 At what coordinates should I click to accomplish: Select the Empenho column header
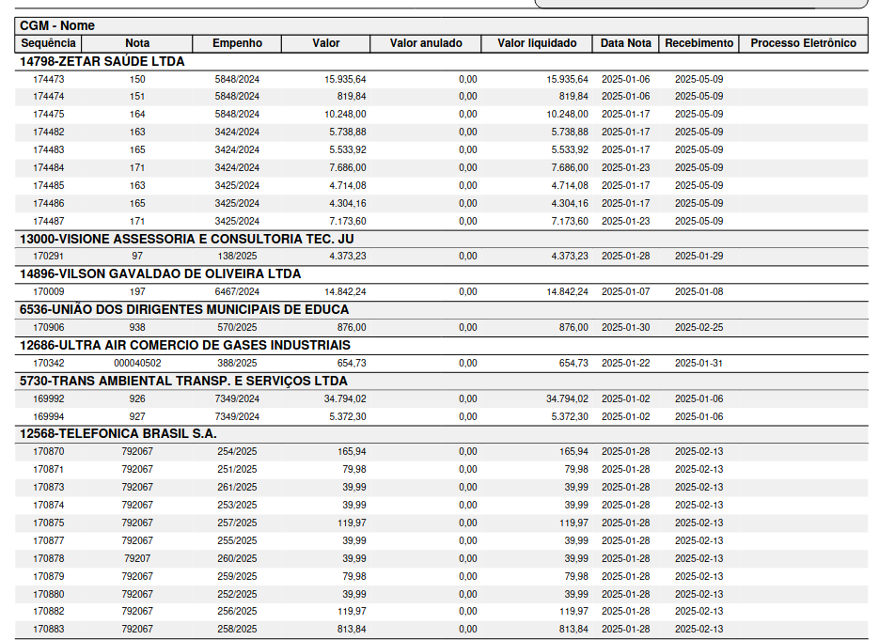237,43
